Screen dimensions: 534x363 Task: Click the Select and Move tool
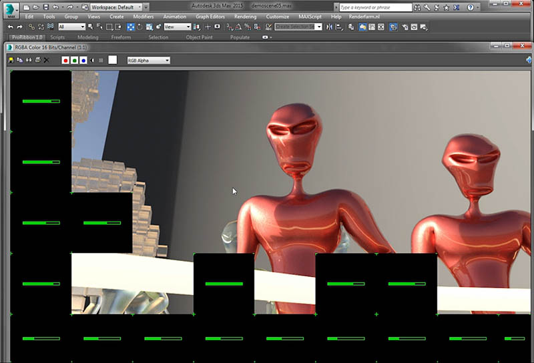[x=130, y=27]
